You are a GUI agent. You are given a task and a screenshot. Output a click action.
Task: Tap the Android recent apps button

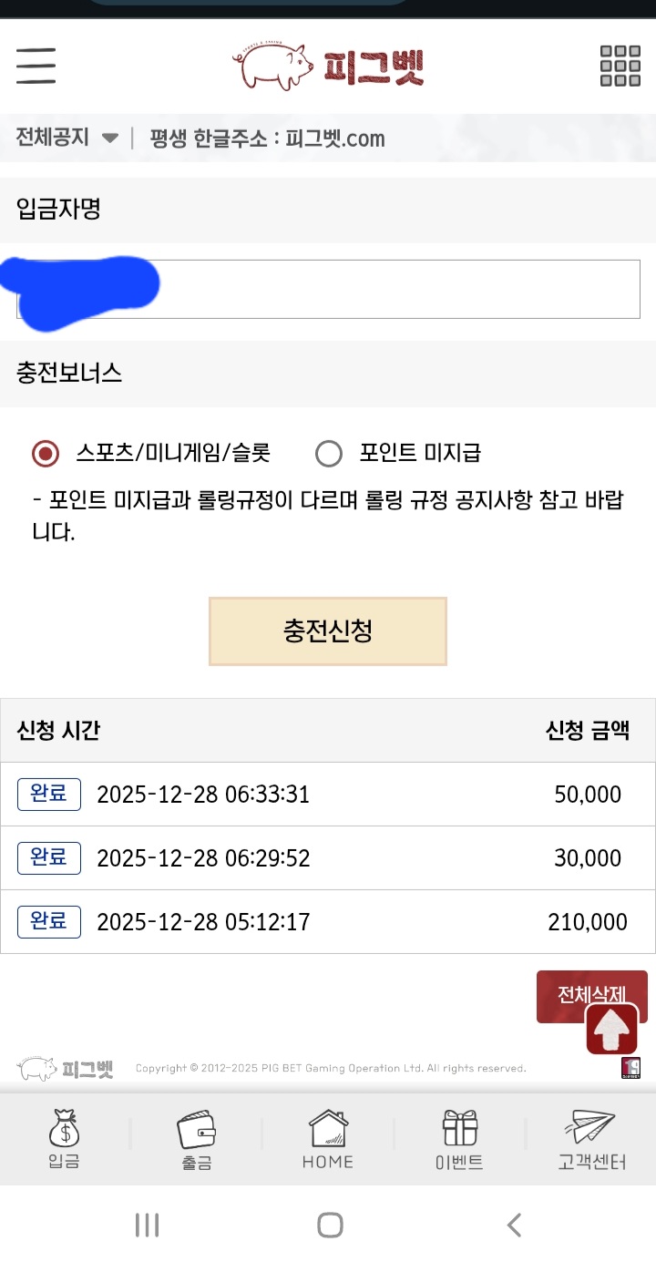[x=147, y=1226]
